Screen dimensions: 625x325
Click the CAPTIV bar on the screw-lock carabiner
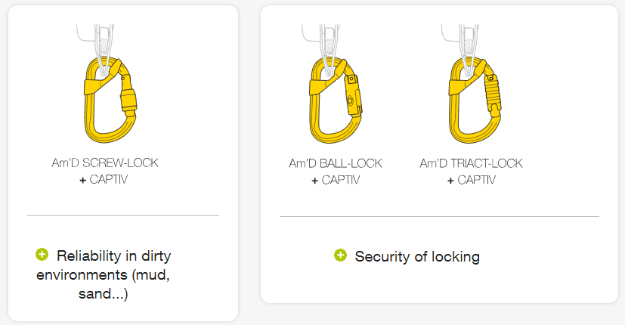pos(96,85)
